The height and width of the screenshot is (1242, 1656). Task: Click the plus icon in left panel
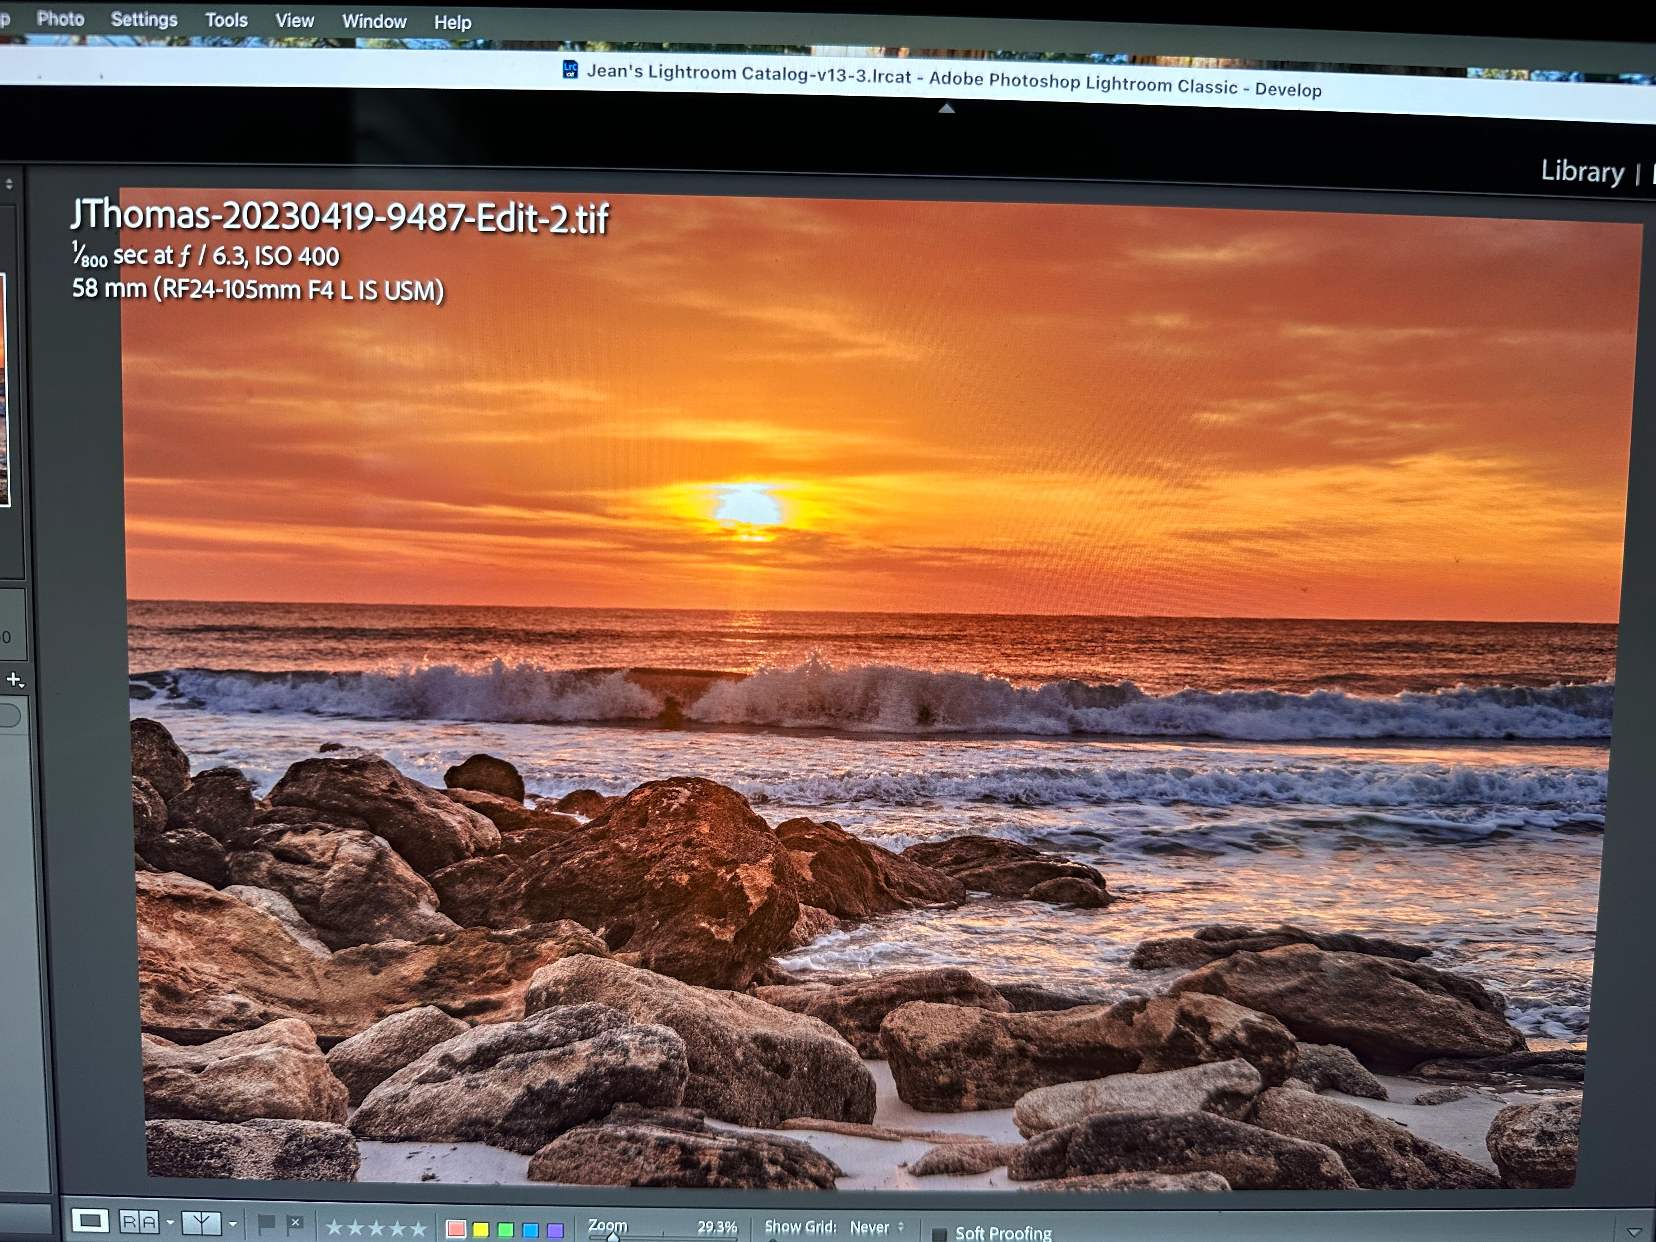14,680
